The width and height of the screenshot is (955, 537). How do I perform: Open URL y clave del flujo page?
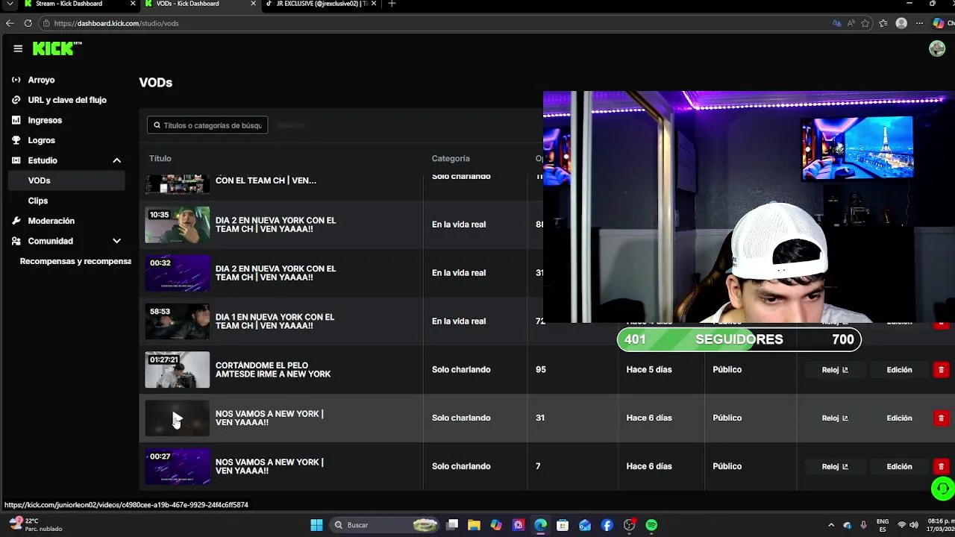coord(66,100)
